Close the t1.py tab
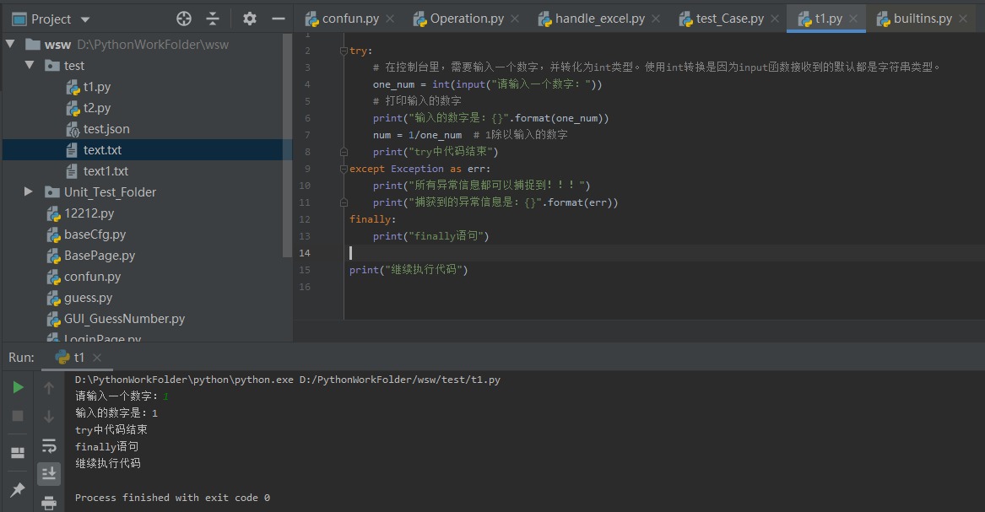Viewport: 985px width, 512px height. point(853,19)
